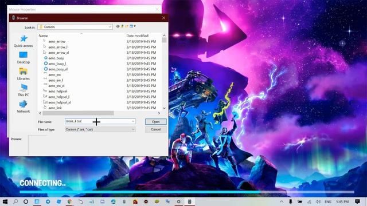The image size is (367, 206).
Task: Select the aero_arrow_xl cursor file
Action: pyautogui.click(x=58, y=53)
